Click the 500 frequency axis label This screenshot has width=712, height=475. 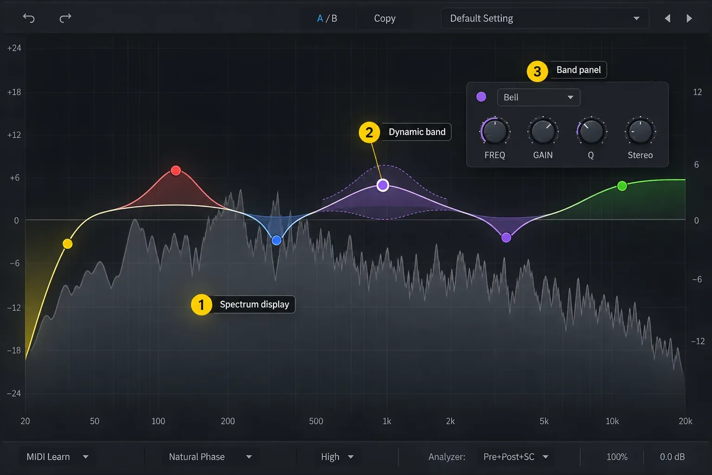pyautogui.click(x=316, y=421)
